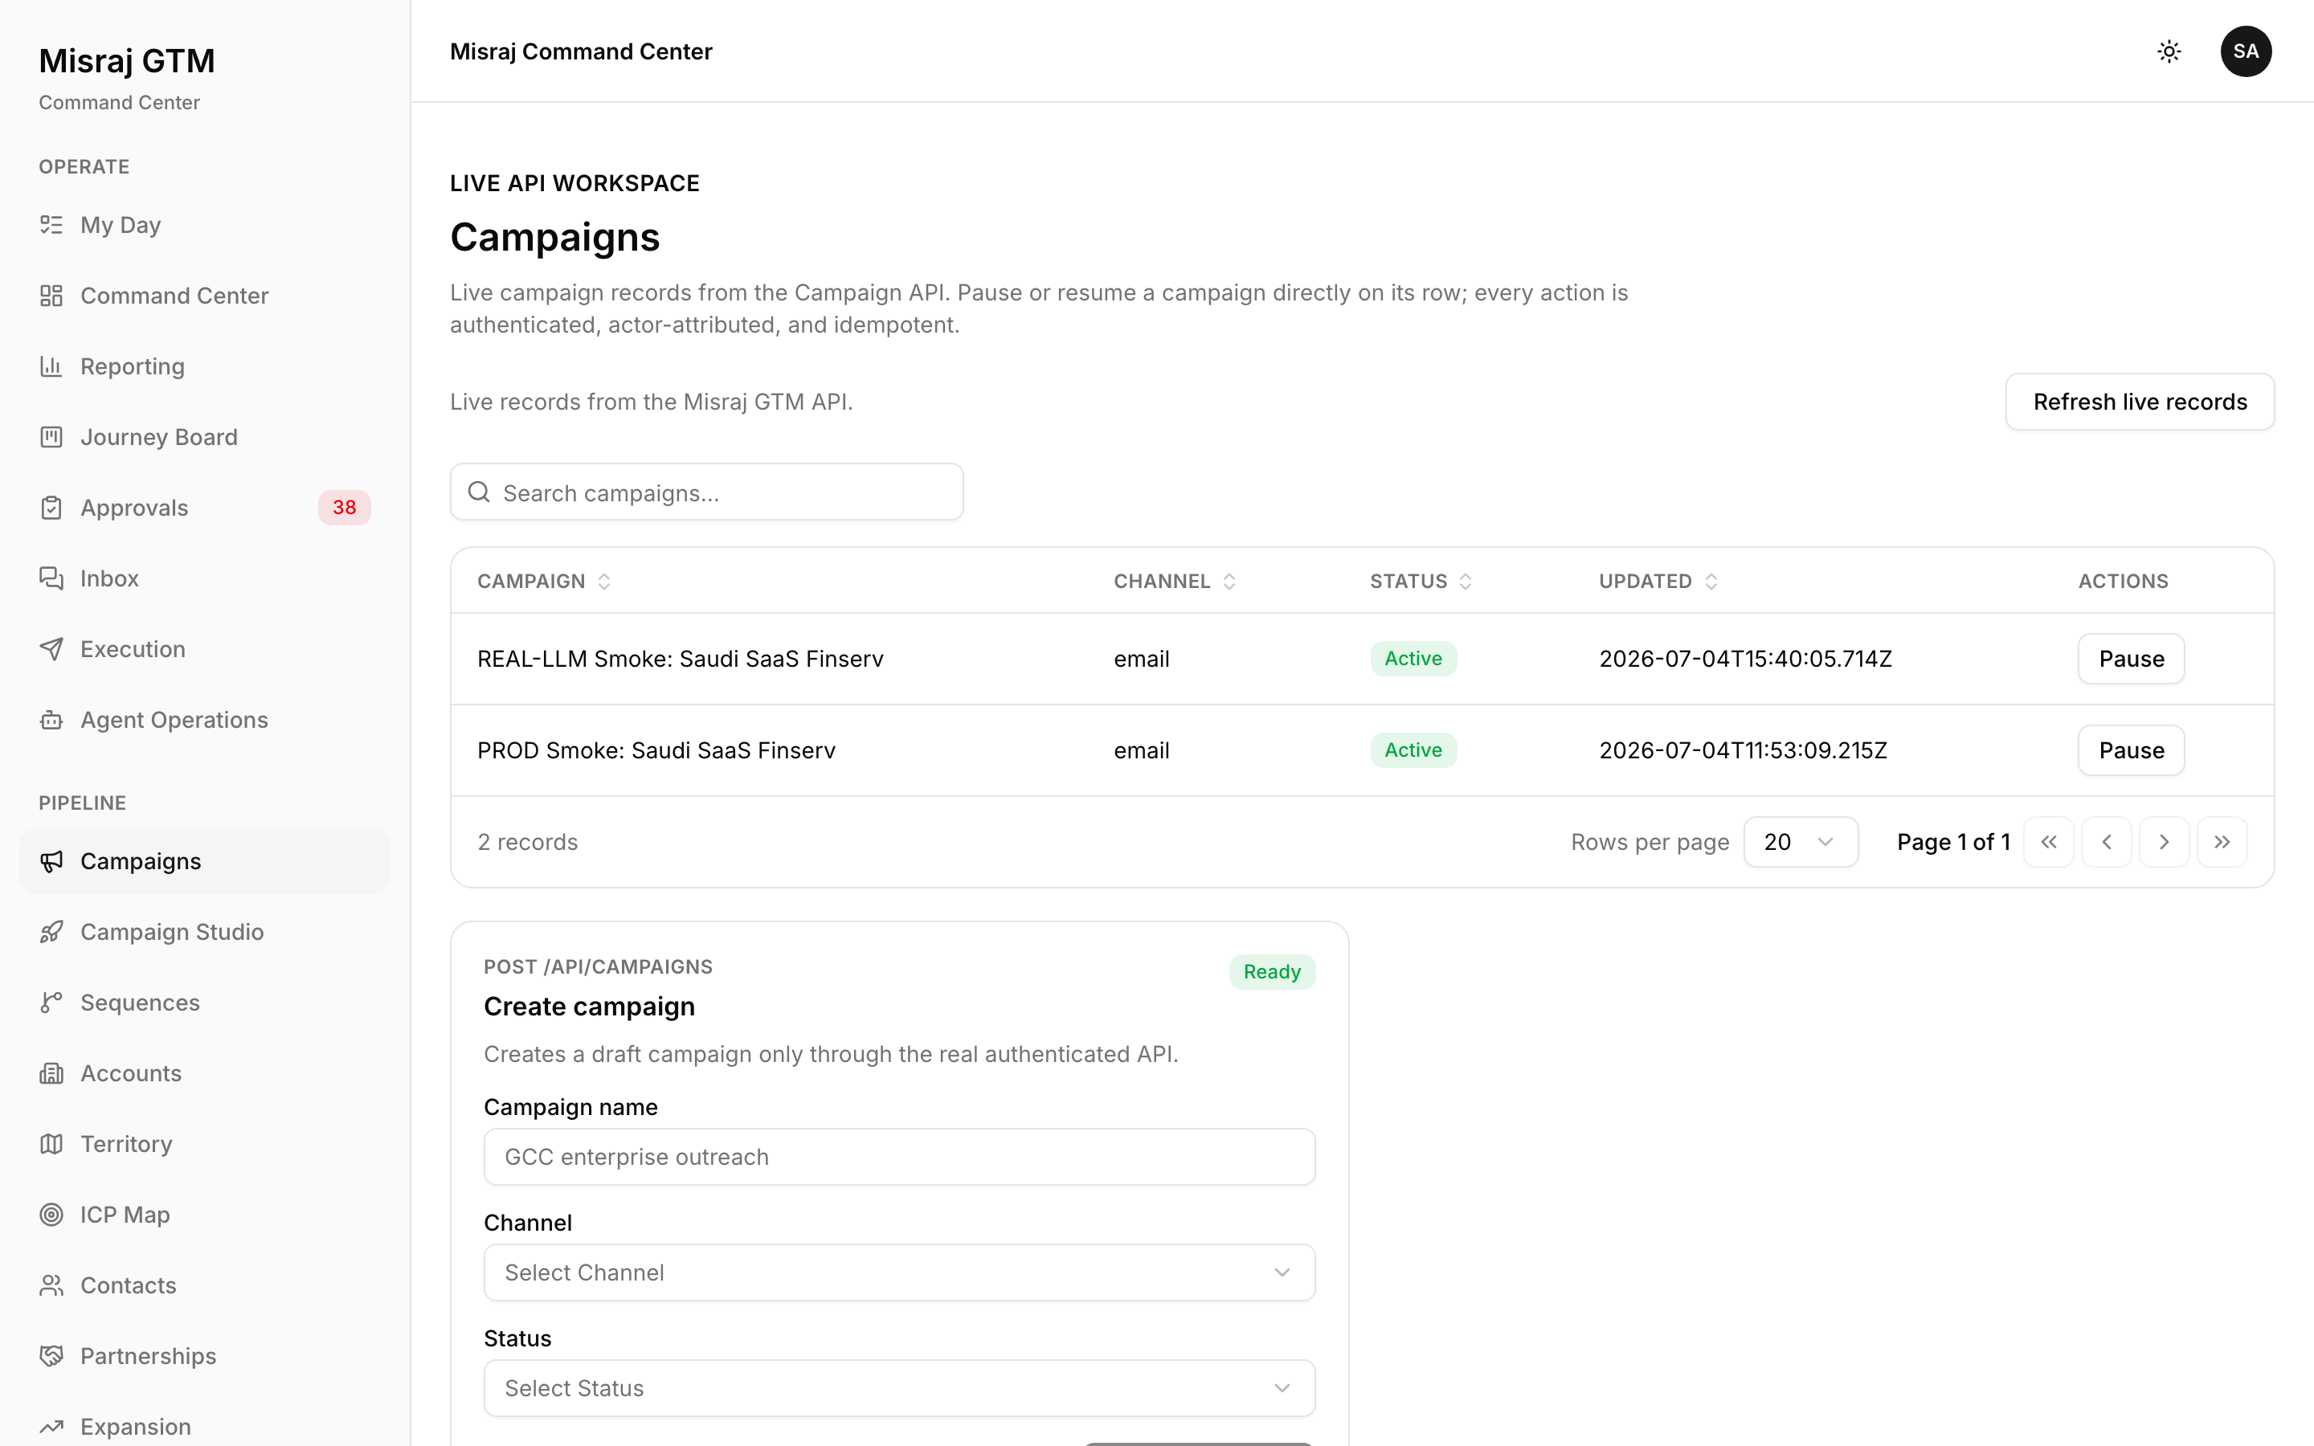Click the Command Center grid icon

pos(51,296)
